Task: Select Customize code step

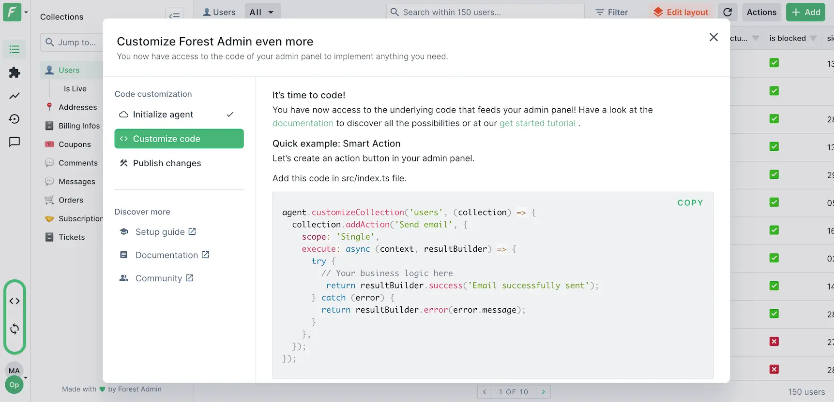Action: [x=179, y=139]
